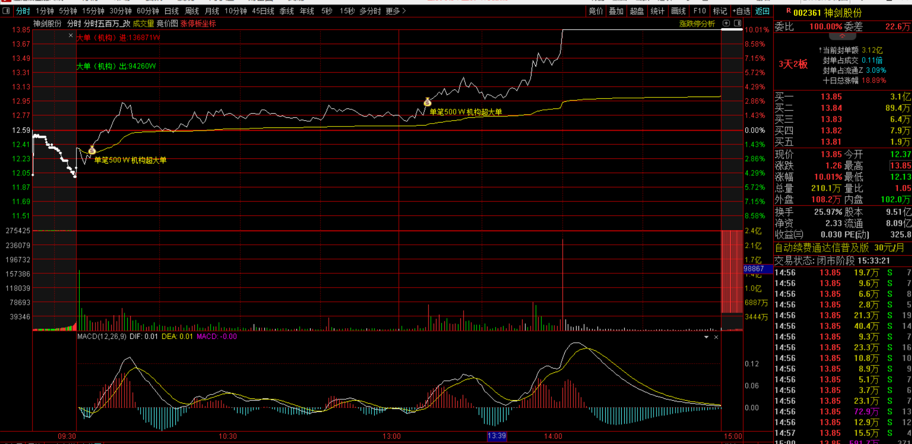Add stock with +自选 button
The width and height of the screenshot is (912, 444).
click(x=741, y=11)
